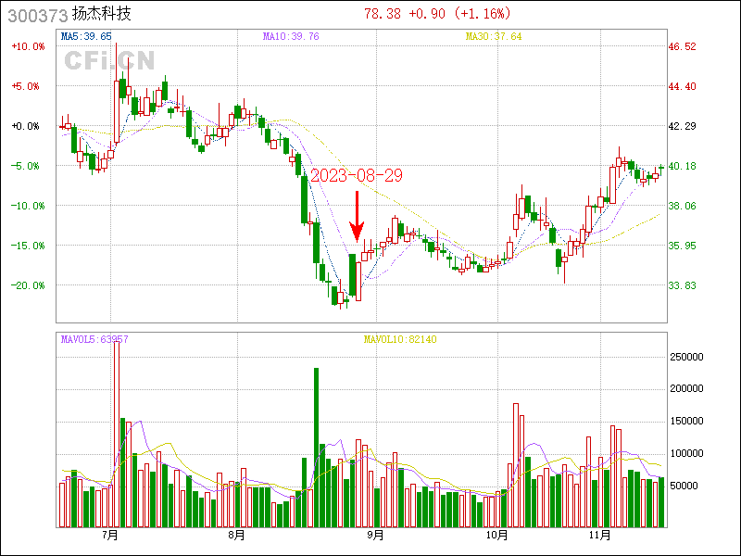Select the MA5:39.65 indicator label
741x556 pixels.
point(86,36)
